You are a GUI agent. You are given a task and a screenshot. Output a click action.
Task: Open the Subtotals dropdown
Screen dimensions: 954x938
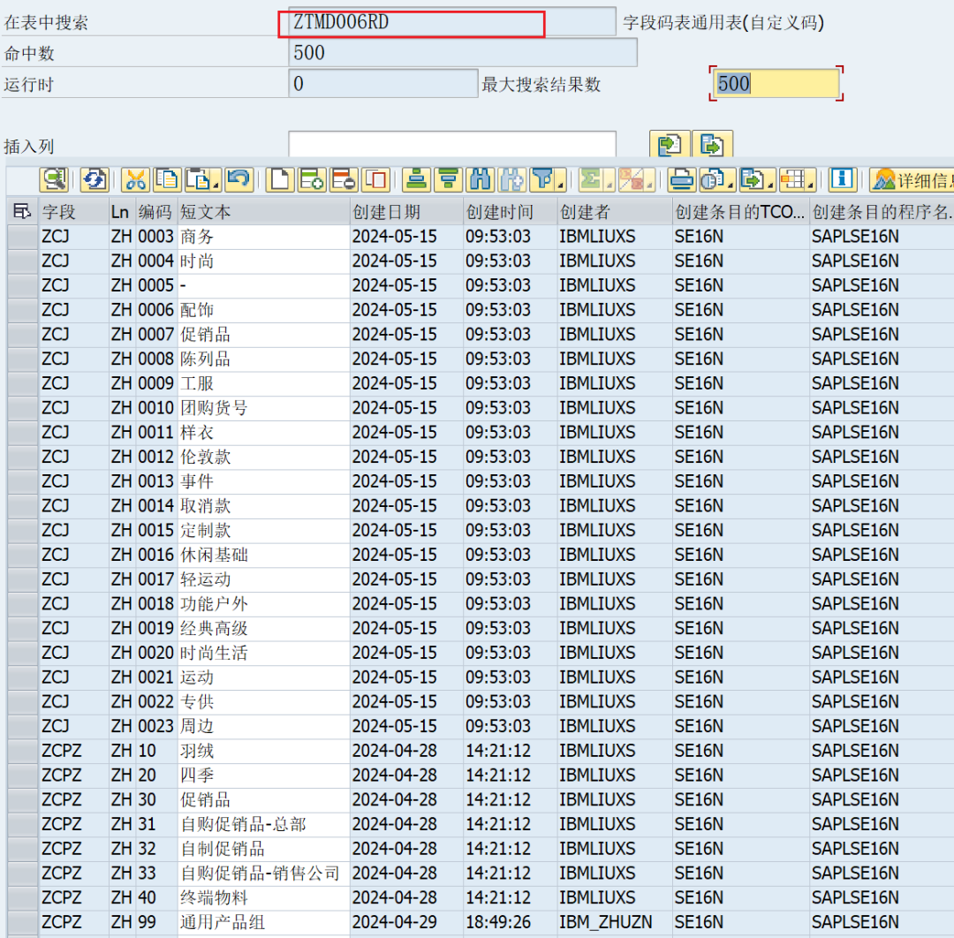(x=648, y=185)
